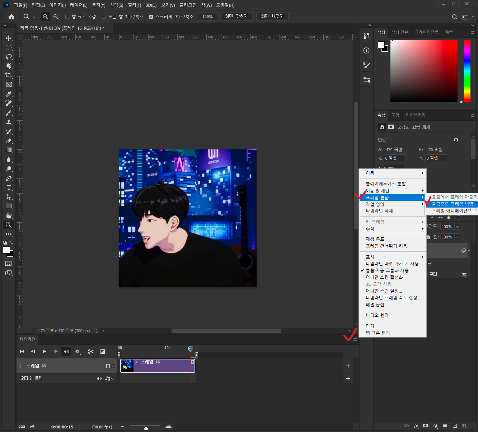The width and height of the screenshot is (478, 432).
Task: Choose '비디오 렌더...' from the menu
Action: pyautogui.click(x=379, y=315)
